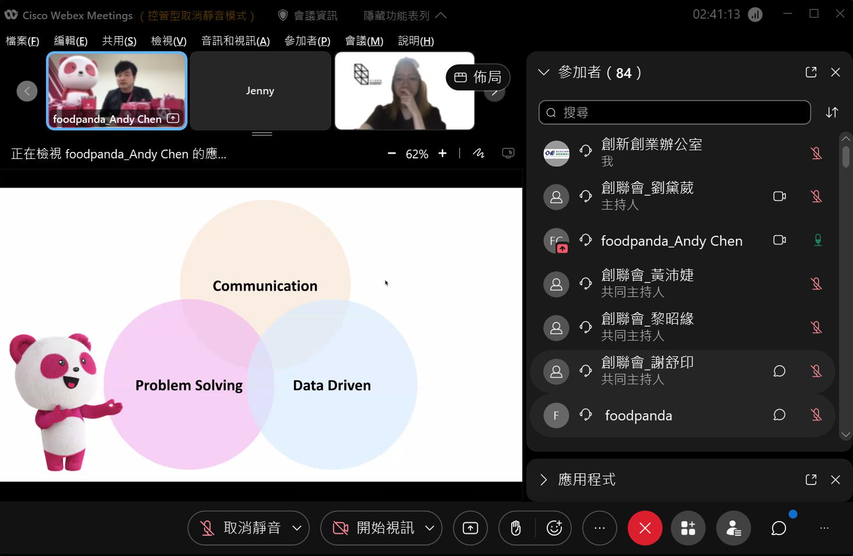Open the 會議(M) menu
Screen dimensions: 853x556
pyautogui.click(x=364, y=41)
